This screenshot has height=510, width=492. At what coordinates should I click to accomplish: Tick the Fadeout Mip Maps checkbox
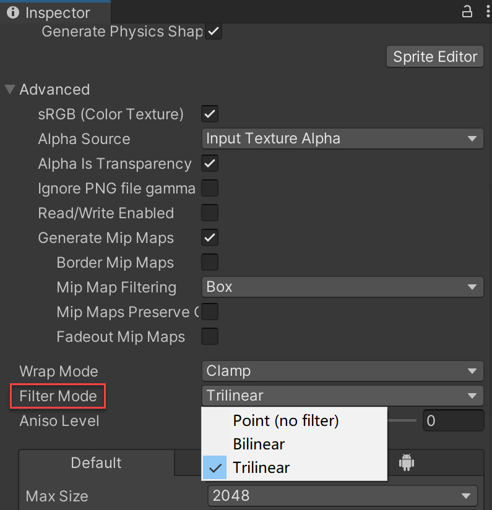[210, 337]
